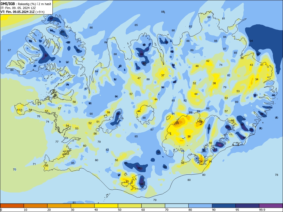Screen dimensions: 283x212
Task: Pick the 80–90% medium blue legend swatch
Action: 200,206
